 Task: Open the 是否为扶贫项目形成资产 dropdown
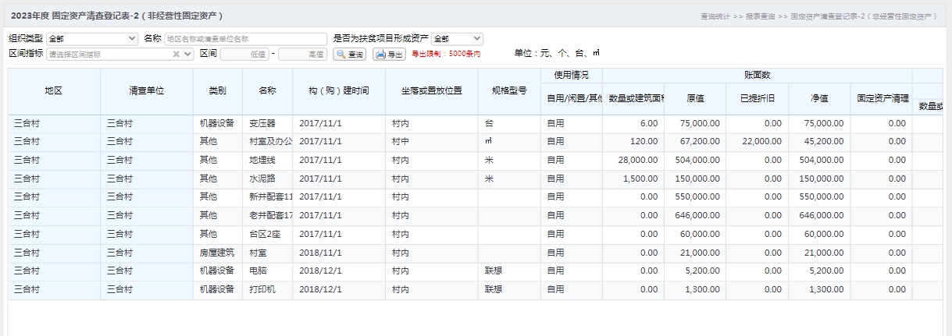[x=457, y=39]
